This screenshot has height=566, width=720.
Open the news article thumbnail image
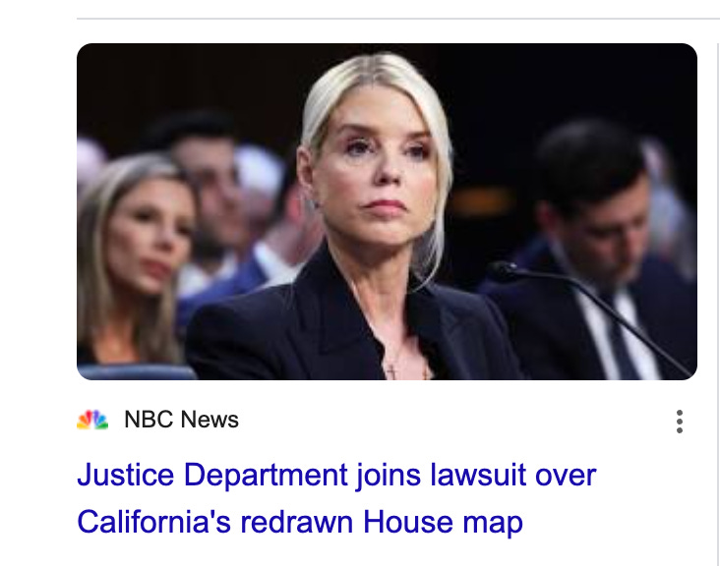pyautogui.click(x=388, y=211)
